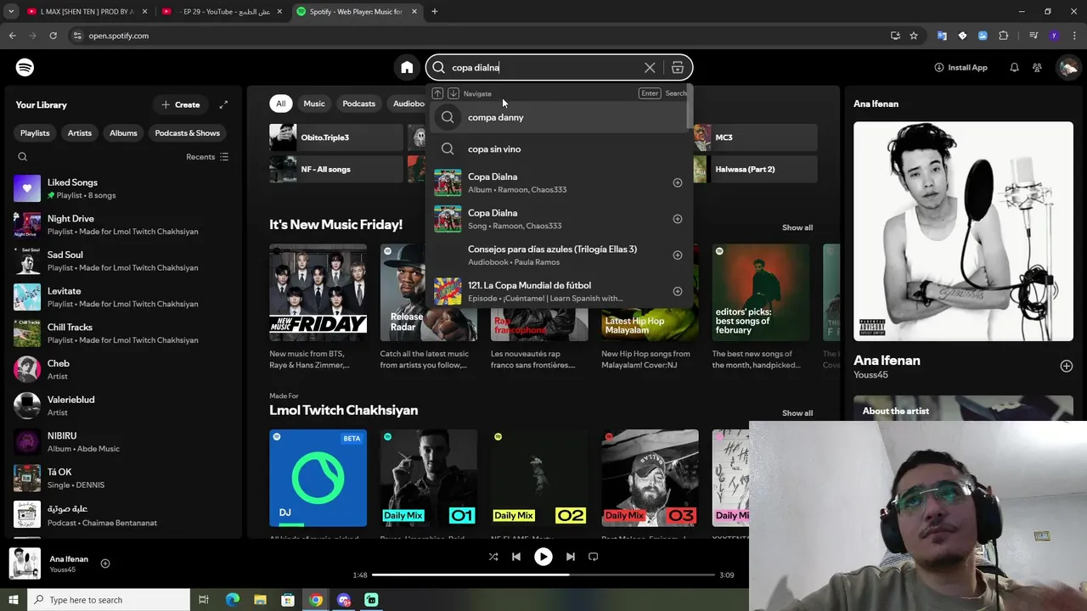Open Windows Start menu
Viewport: 1087px width, 611px height.
14,600
